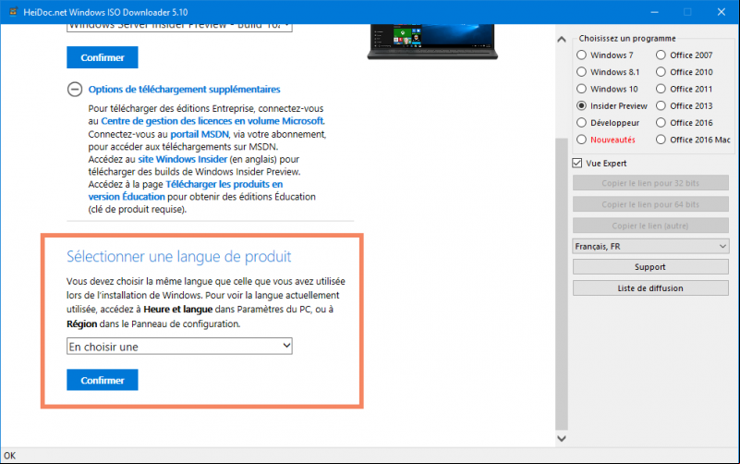This screenshot has height=464, width=740.
Task: Open the Options de téléchargement supplémentaires link
Action: click(184, 90)
